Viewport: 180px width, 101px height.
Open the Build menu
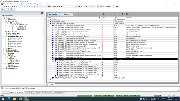(x=27, y=4)
